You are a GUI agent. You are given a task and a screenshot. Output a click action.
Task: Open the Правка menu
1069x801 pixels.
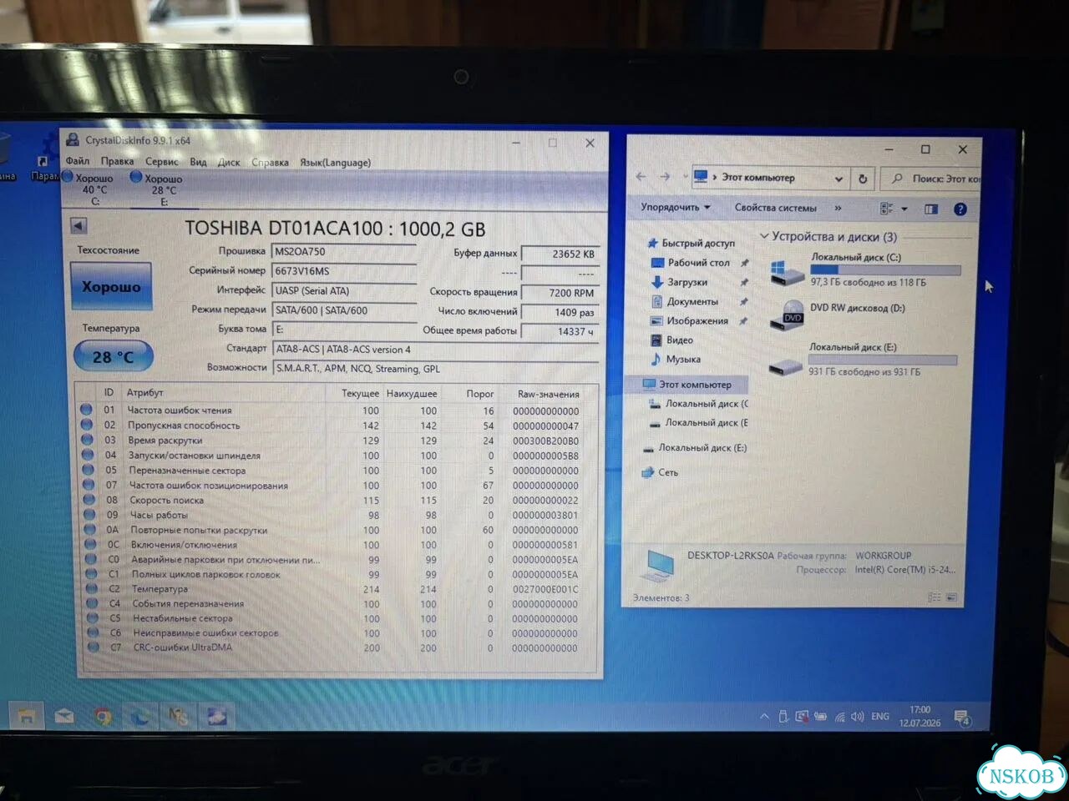click(x=117, y=161)
